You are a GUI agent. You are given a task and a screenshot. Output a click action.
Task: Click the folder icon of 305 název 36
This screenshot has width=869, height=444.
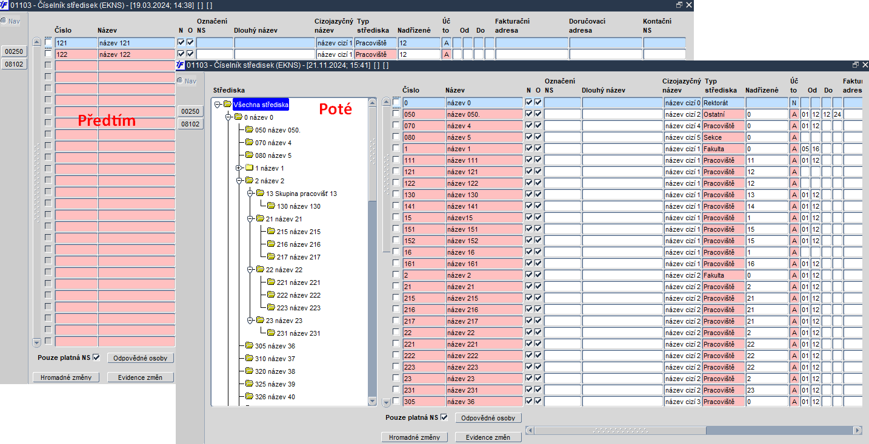249,346
